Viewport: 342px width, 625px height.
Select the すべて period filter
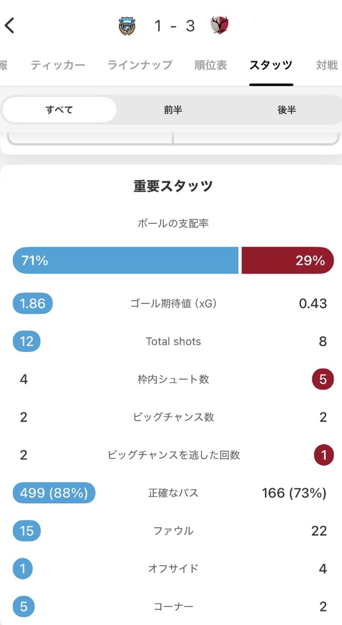click(60, 109)
